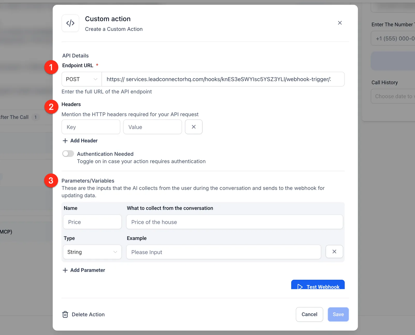Focus the parameter Name field showing Price

point(92,222)
